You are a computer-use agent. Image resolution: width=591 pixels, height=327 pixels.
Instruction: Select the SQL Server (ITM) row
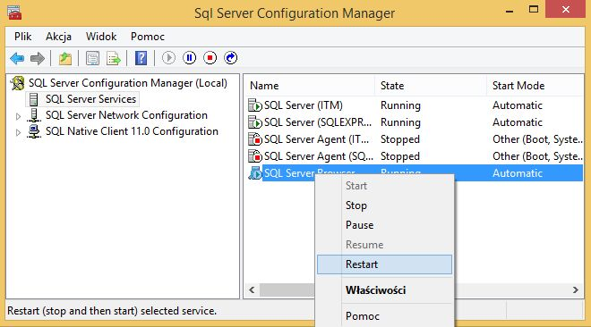coord(414,105)
